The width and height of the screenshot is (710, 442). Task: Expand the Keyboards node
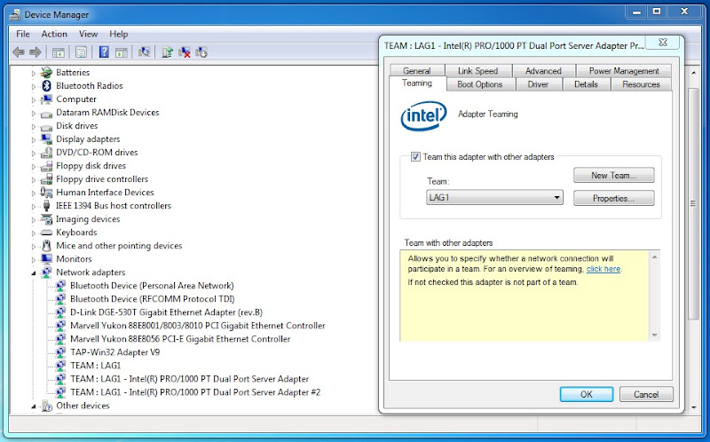tap(33, 233)
